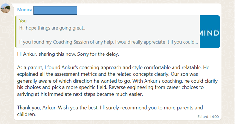The width and height of the screenshot is (235, 124).
Task: Click quoted line about Coaching Session
Action: pyautogui.click(x=108, y=42)
